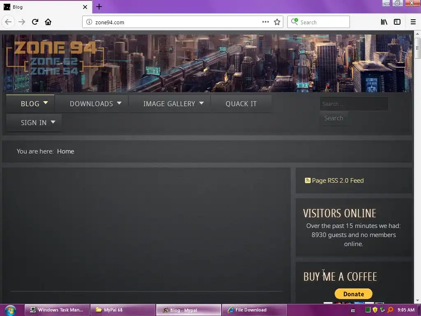The height and width of the screenshot is (316, 421).
Task: Click the orange magnifier tray icon
Action: coord(390,310)
